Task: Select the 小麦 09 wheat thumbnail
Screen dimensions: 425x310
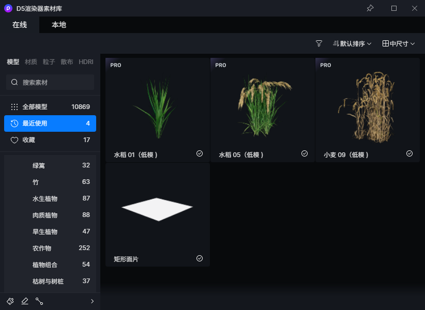Action: coord(367,107)
